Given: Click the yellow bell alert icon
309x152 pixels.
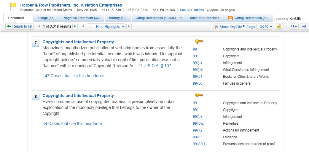Looking at the screenshot, I should (x=279, y=26).
